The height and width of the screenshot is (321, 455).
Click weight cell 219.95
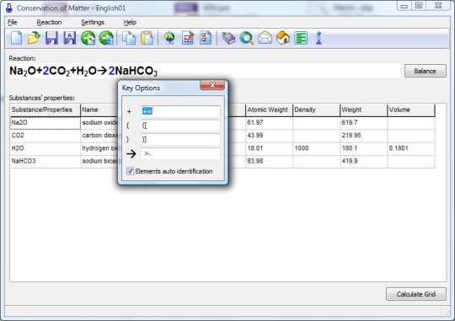click(x=364, y=136)
